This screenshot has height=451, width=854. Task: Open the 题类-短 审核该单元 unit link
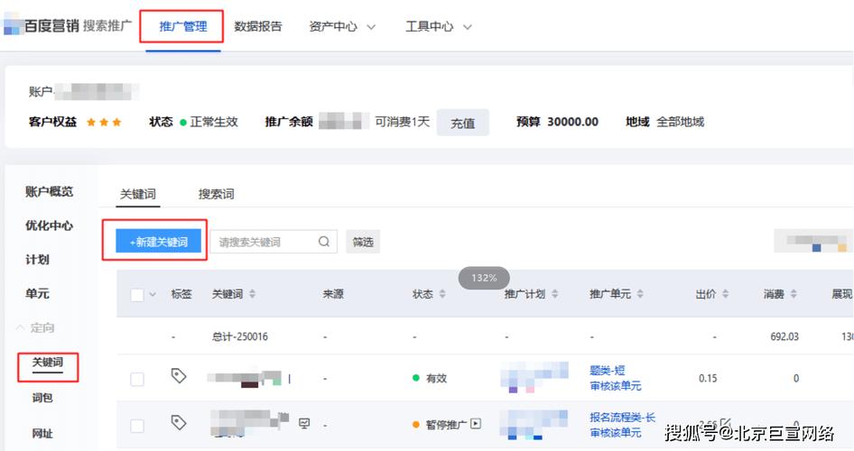coord(615,378)
